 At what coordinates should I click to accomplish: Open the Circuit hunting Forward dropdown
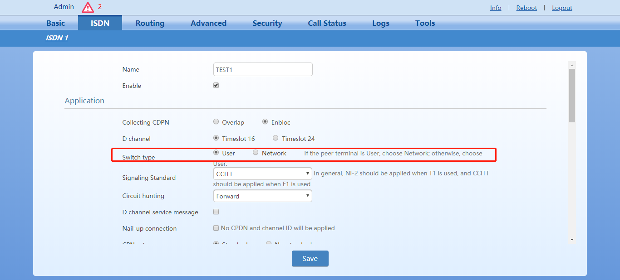[263, 196]
